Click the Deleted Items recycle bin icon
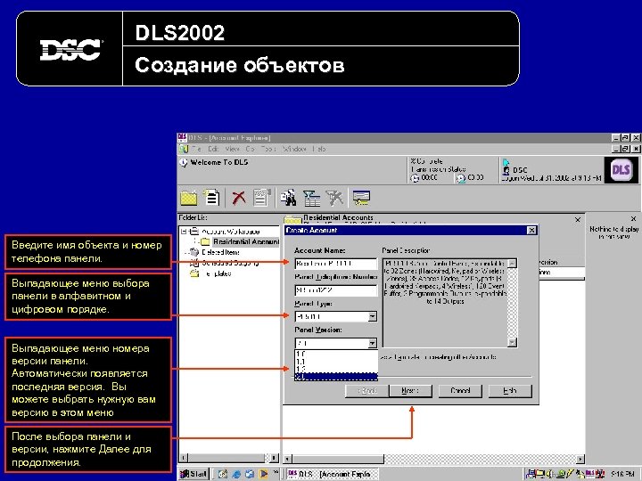The width and height of the screenshot is (642, 481). click(x=194, y=252)
